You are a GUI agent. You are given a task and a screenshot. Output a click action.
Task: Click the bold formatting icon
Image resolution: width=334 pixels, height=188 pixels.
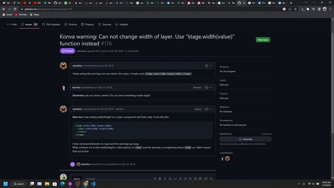coord(160,179)
